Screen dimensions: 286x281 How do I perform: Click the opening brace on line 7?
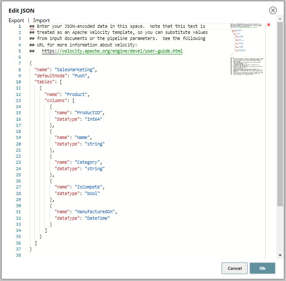coord(30,63)
